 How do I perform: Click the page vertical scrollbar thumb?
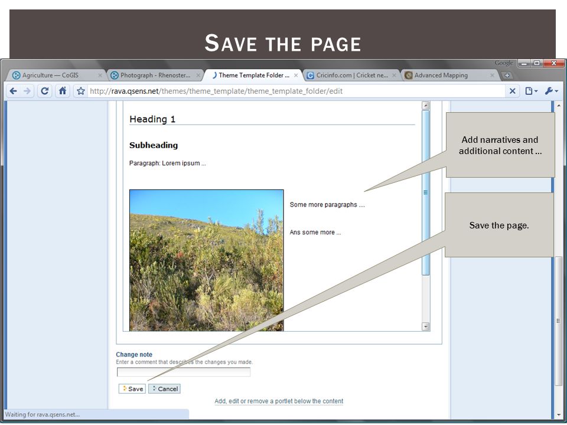(559, 321)
